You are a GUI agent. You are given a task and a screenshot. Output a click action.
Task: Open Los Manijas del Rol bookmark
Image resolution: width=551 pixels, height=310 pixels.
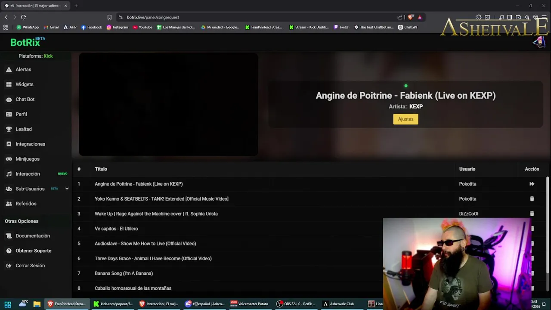[176, 27]
